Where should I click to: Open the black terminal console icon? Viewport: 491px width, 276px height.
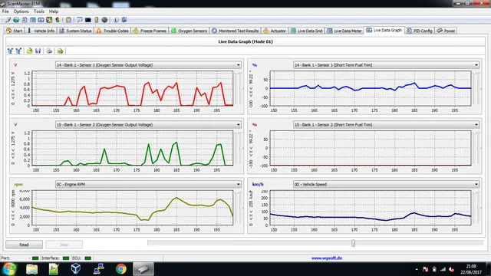[88, 20]
